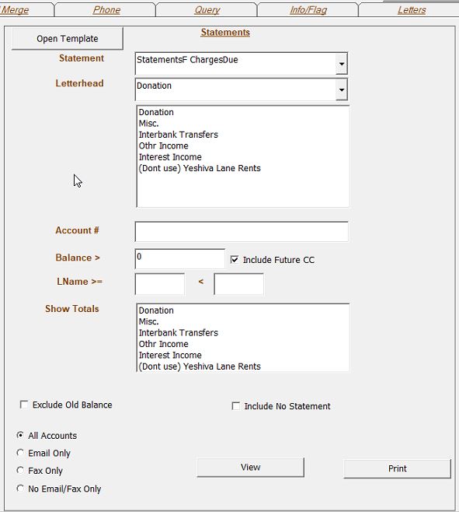Check Include No Statement option
The width and height of the screenshot is (459, 512).
(235, 406)
